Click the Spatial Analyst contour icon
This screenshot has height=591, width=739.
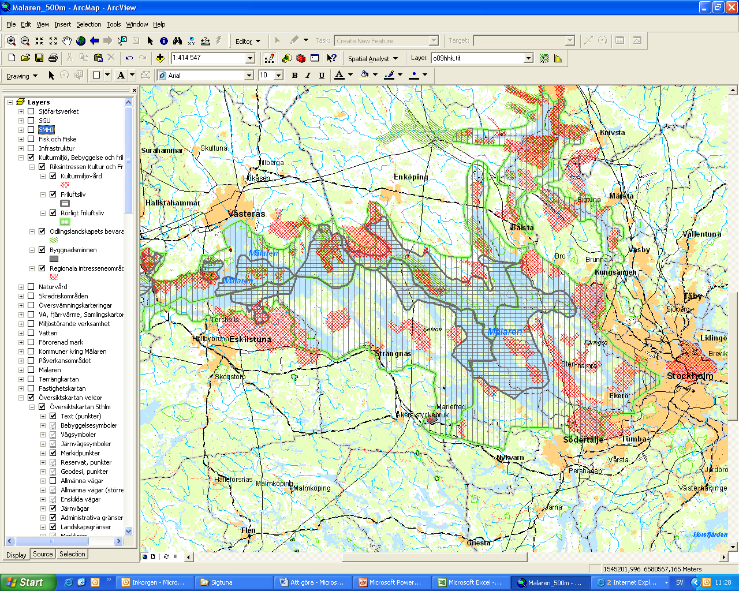coord(544,58)
